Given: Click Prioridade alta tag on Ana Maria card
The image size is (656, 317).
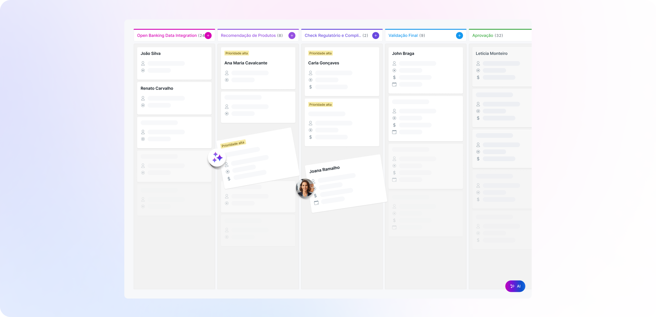Looking at the screenshot, I should pyautogui.click(x=236, y=53).
